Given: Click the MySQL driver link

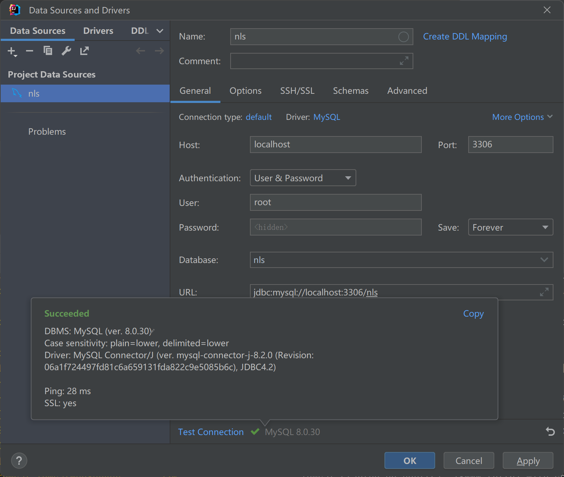Looking at the screenshot, I should point(327,117).
